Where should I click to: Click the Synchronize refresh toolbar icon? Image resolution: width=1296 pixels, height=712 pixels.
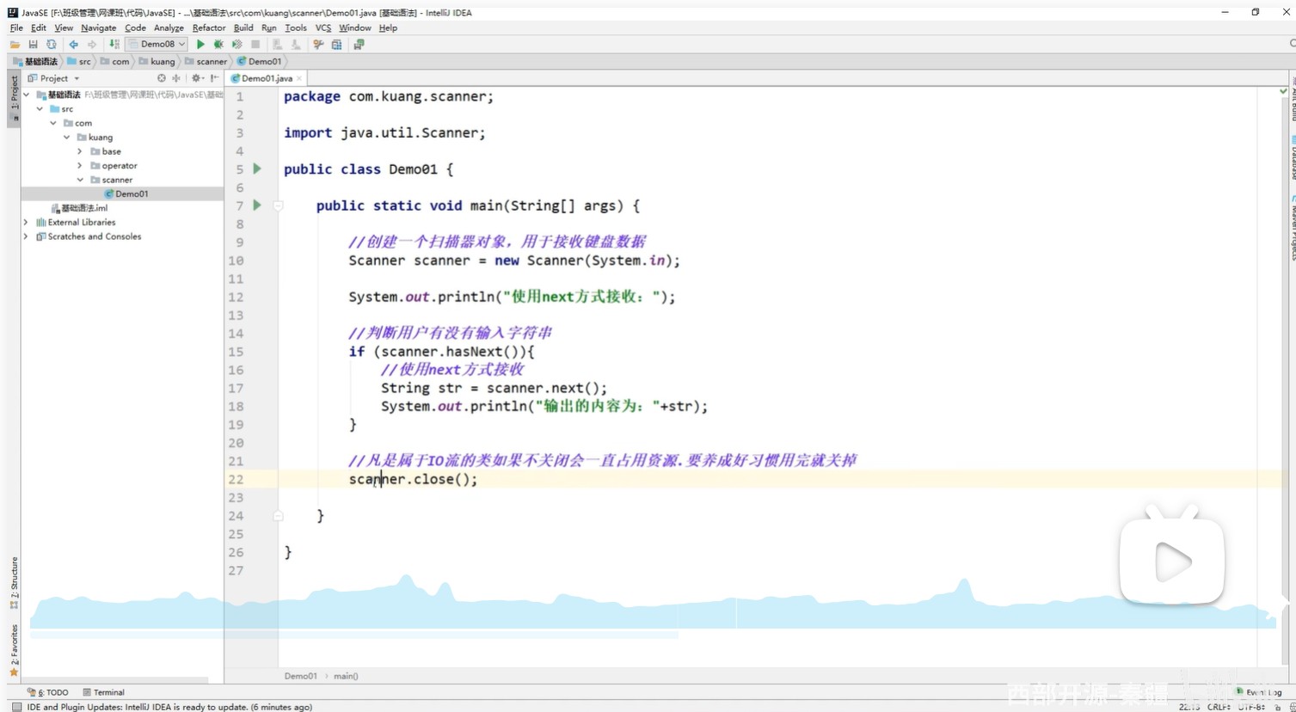52,44
